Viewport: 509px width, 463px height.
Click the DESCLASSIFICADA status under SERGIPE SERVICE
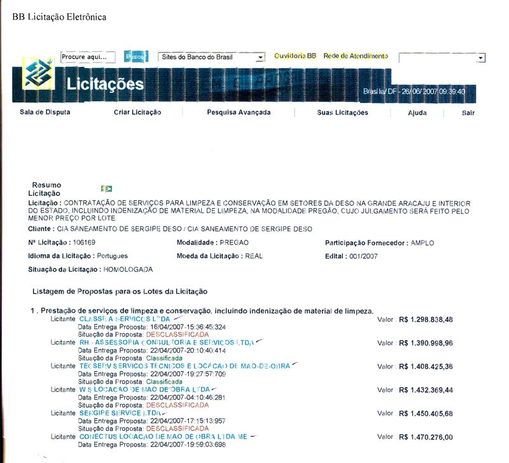pos(178,429)
